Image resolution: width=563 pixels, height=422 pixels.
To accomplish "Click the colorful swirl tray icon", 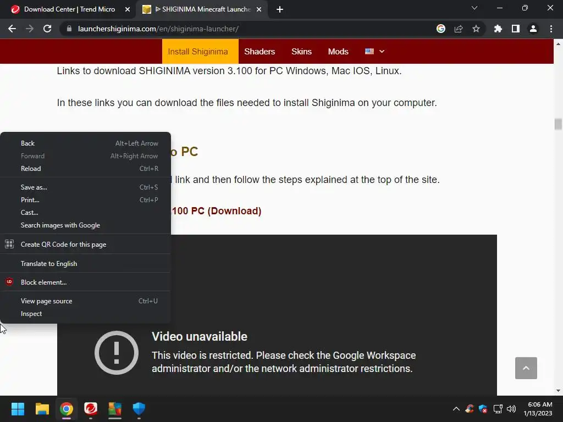I will (470, 409).
